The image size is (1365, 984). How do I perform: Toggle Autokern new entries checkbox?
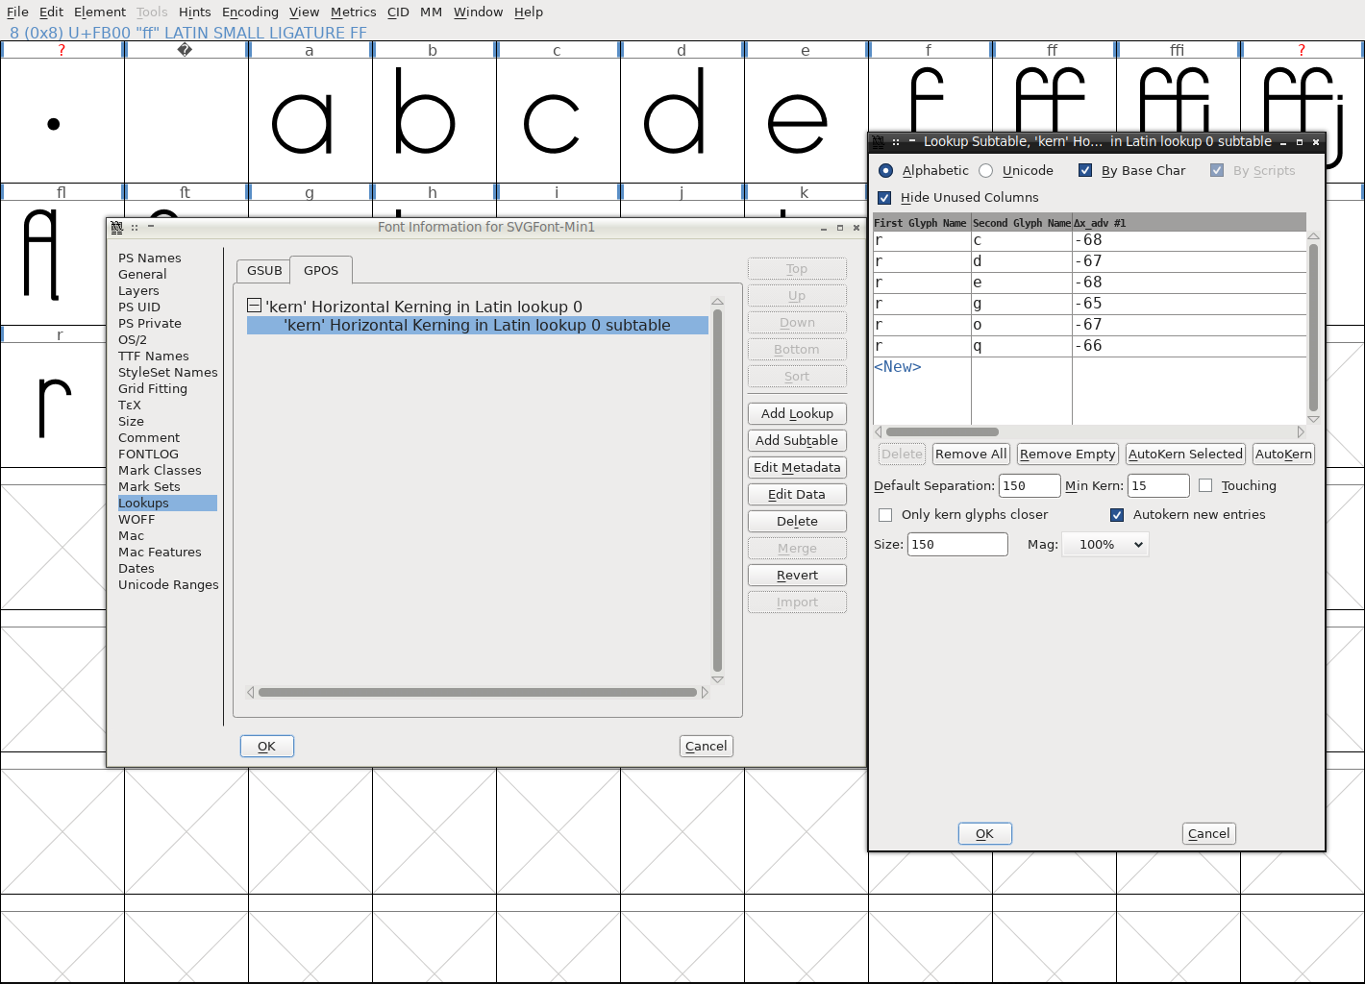[x=1117, y=514]
